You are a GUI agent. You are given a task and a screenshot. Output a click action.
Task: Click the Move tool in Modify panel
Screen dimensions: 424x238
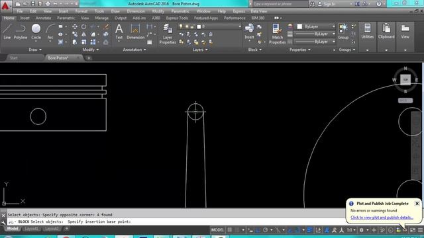coord(75,26)
